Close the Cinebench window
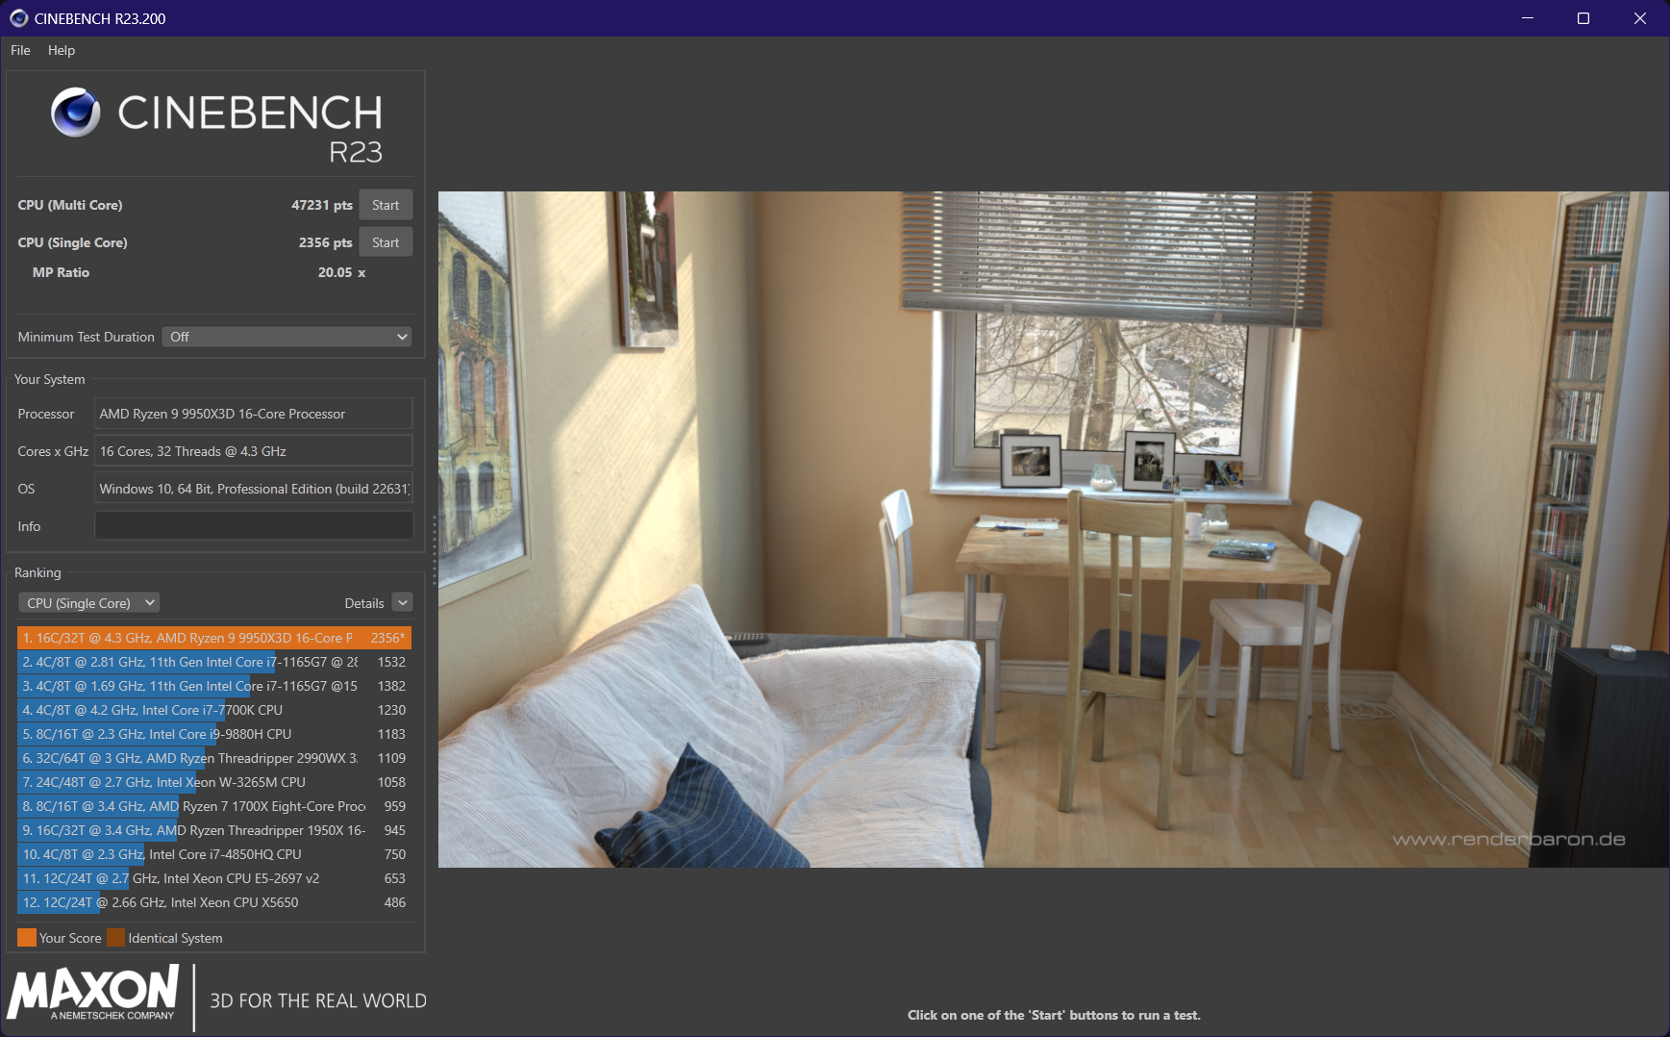Screen dimensions: 1670x1037 click(1640, 18)
